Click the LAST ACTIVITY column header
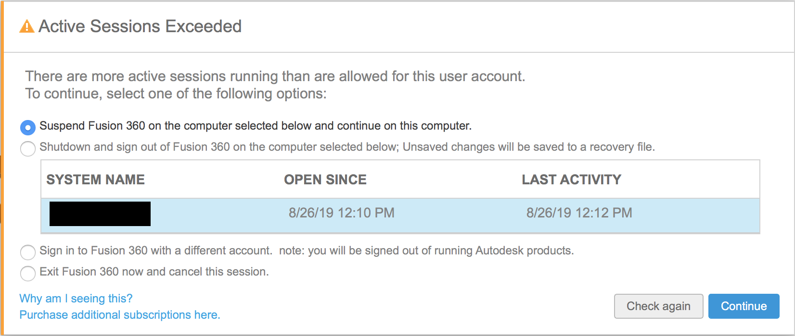795x336 pixels. (x=571, y=180)
